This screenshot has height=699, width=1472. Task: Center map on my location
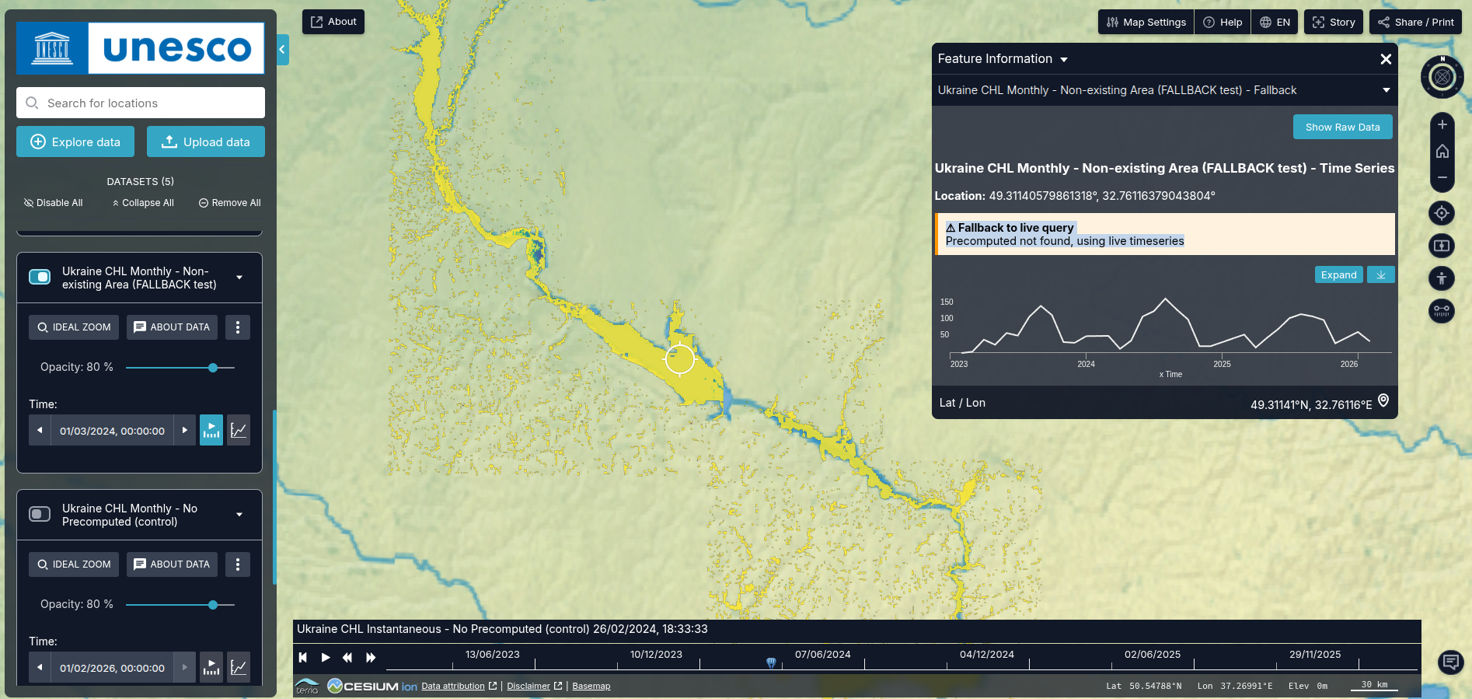[x=1442, y=213]
